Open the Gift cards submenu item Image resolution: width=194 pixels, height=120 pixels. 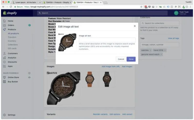(12, 48)
